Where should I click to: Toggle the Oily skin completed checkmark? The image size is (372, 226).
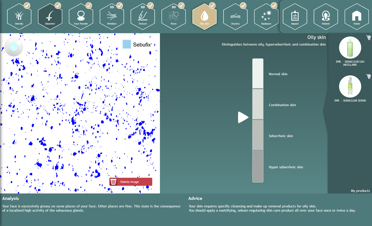tap(212, 5)
